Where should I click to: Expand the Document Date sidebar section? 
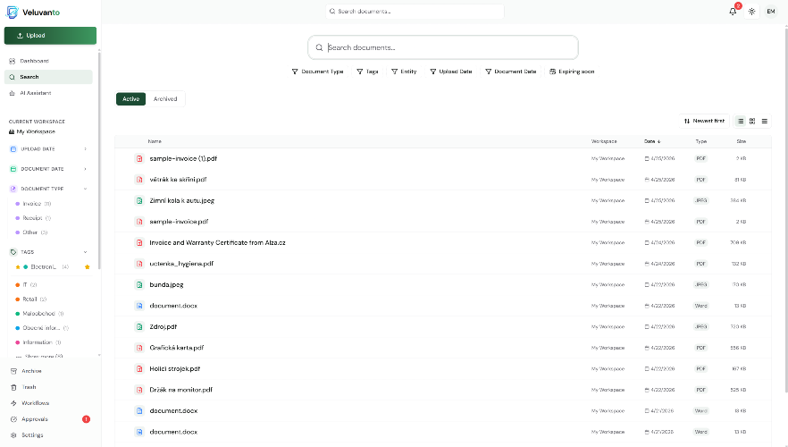tap(49, 169)
